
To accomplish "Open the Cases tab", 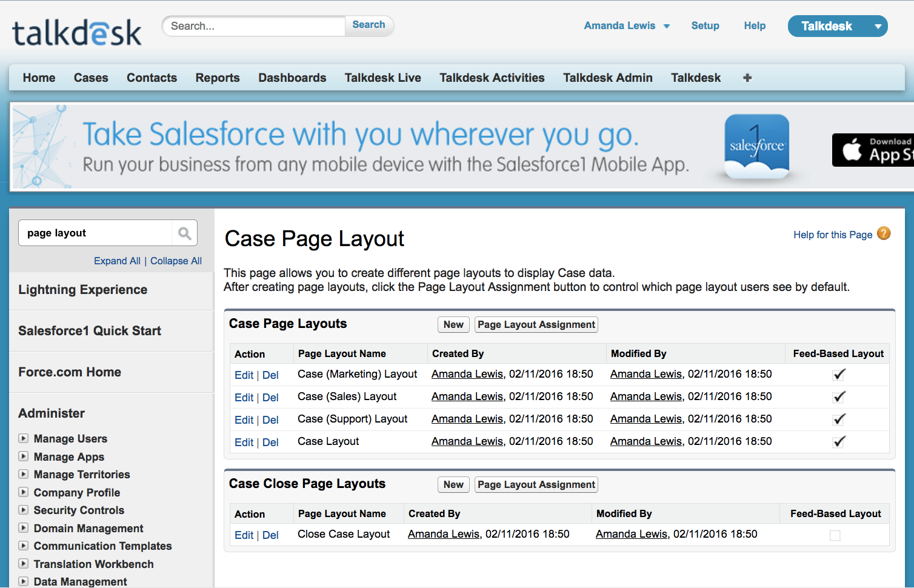I will 91,78.
